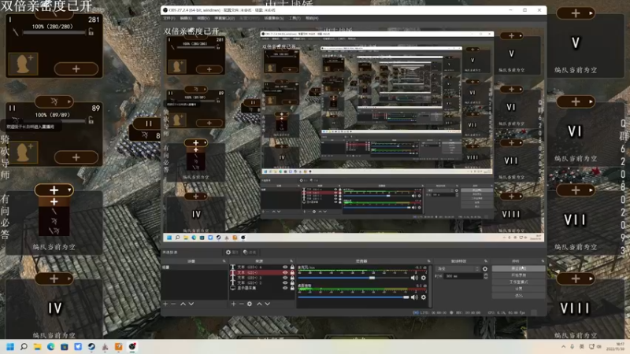This screenshot has width=630, height=354.
Task: Expand formation III type dropdown arrow
Action: click(69, 190)
